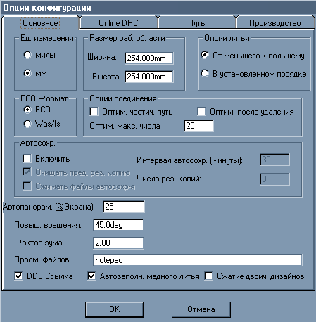
Task: Click the Просм. файлов notepad field
Action: click(x=198, y=260)
